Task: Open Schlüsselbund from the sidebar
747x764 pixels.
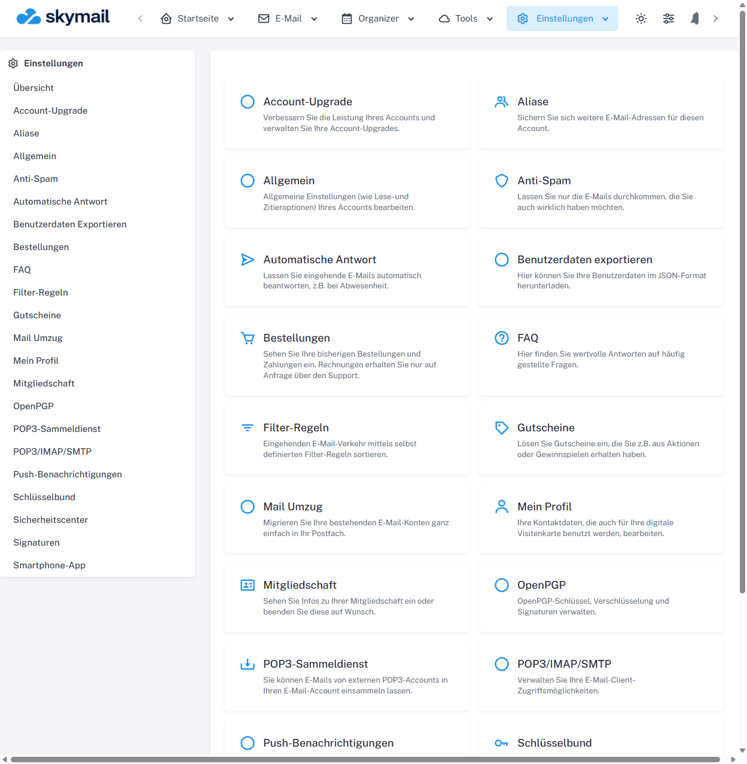Action: coord(44,497)
